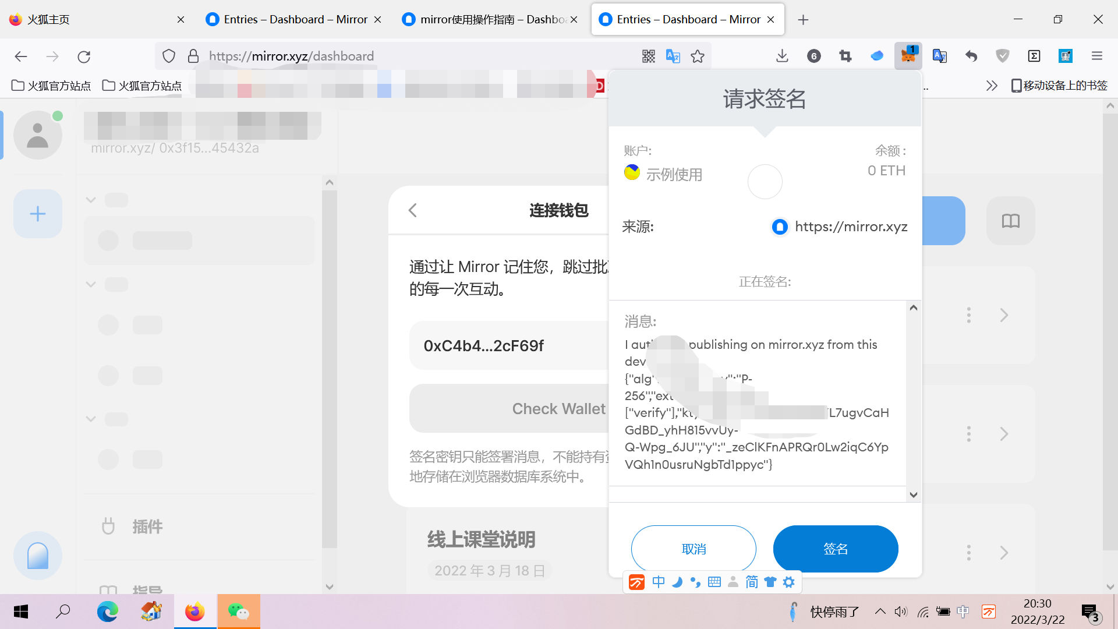
Task: Click the user avatar in Mirror sidebar
Action: tap(38, 135)
